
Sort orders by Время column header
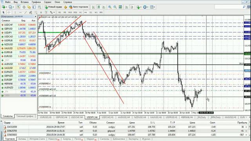(61, 123)
